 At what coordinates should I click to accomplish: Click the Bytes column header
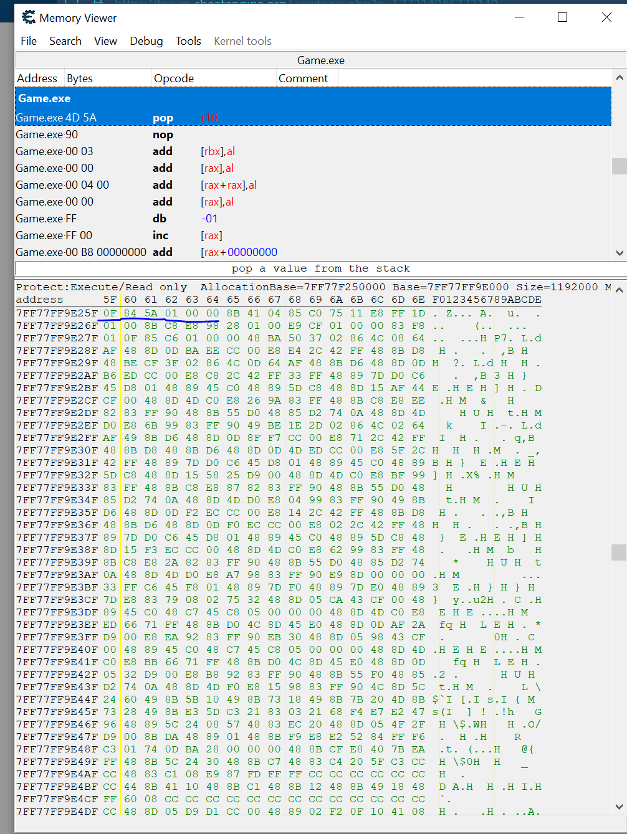click(x=80, y=78)
